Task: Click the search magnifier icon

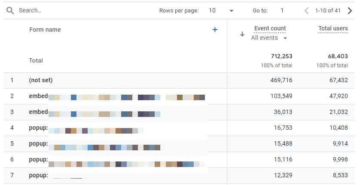Action: 10,10
